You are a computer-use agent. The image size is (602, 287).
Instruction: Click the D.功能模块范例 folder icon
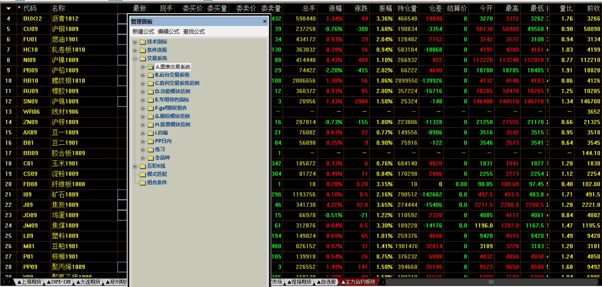151,92
